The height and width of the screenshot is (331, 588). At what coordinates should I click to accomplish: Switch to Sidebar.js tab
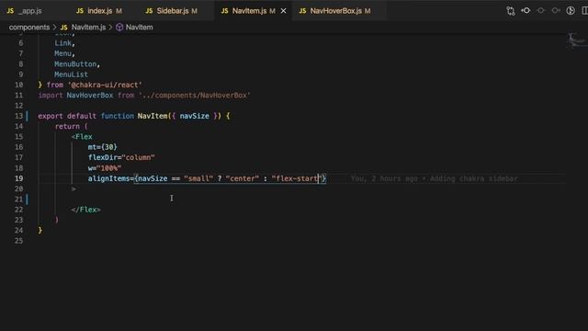point(172,11)
